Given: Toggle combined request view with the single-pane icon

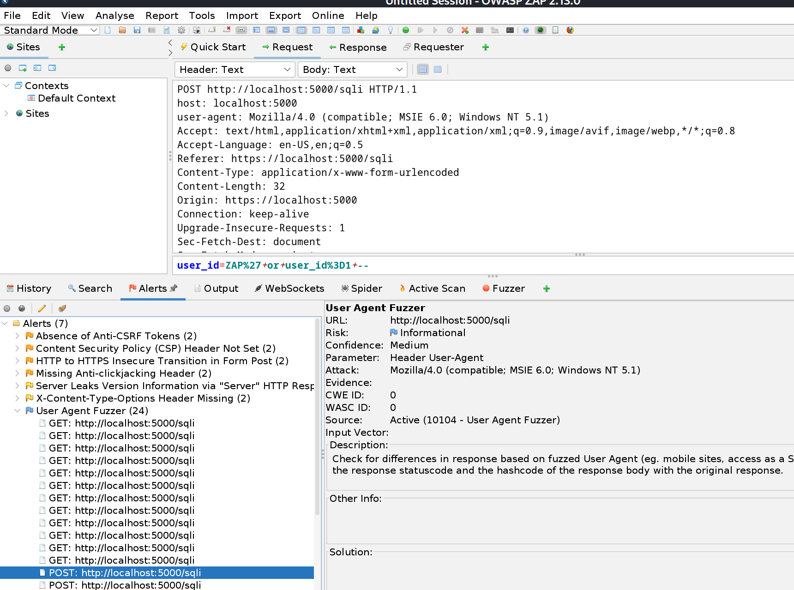Looking at the screenshot, I should (x=437, y=69).
